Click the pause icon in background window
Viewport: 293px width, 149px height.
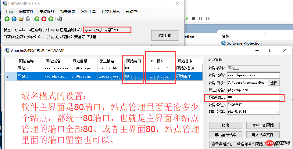pyautogui.click(x=201, y=19)
